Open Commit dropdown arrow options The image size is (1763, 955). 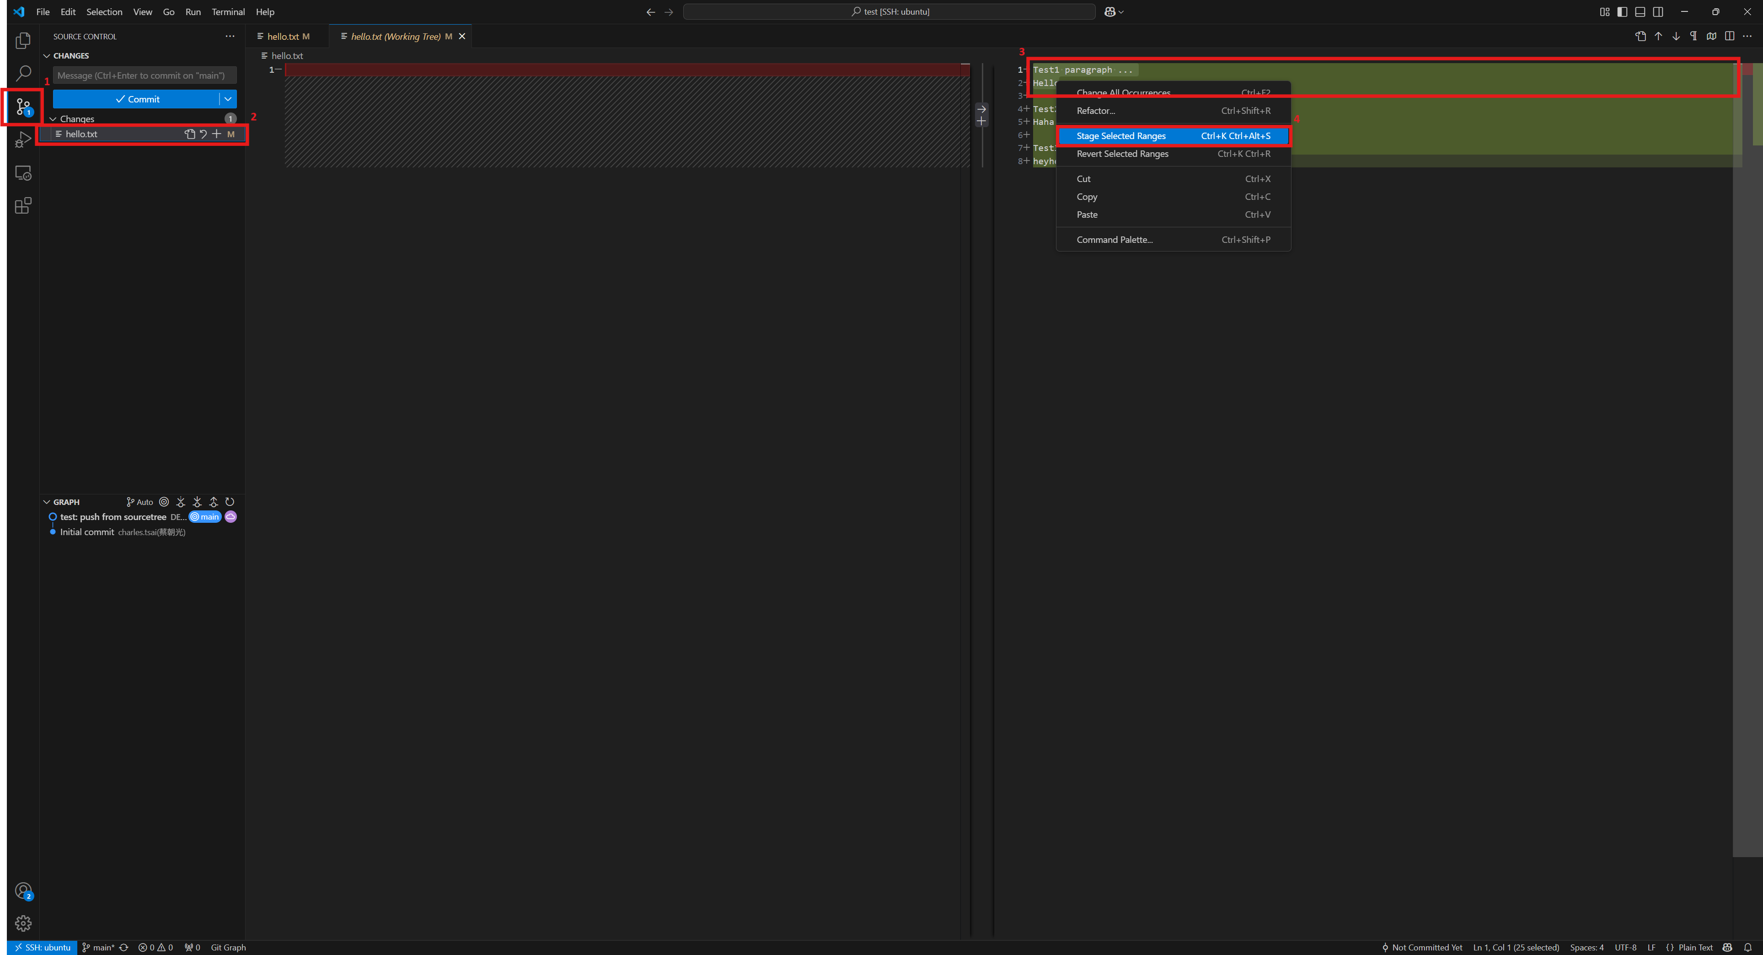[228, 99]
